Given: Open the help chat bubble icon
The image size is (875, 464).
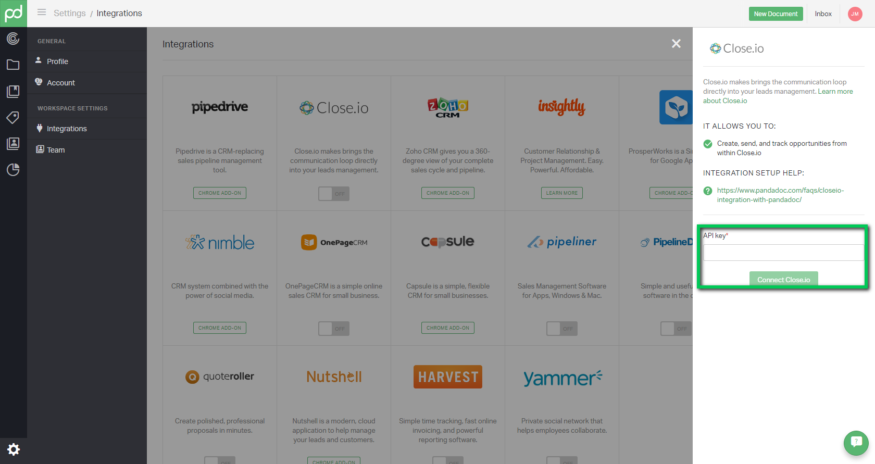Looking at the screenshot, I should coord(856,443).
